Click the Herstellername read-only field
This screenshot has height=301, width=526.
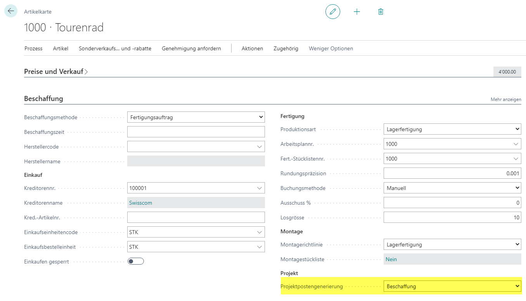click(196, 161)
